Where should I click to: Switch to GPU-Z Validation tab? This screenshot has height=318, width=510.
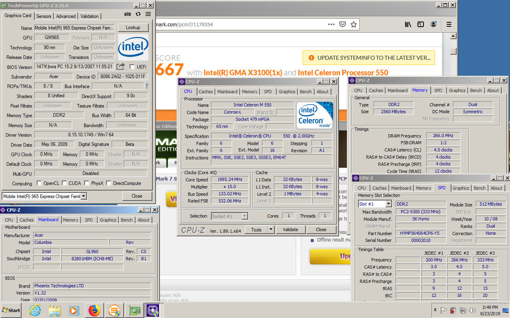point(89,16)
